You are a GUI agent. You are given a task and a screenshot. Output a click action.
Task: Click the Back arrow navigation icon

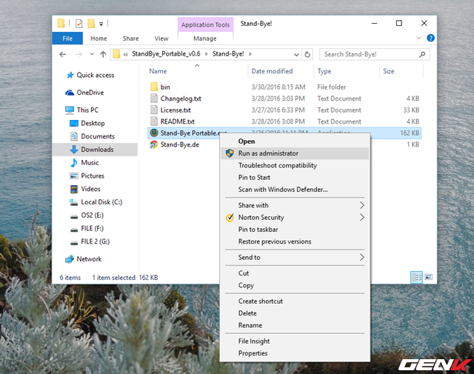pos(65,54)
